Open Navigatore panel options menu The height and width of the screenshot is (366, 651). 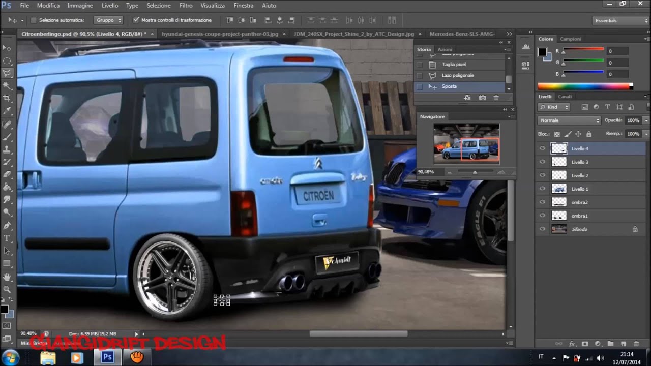click(x=511, y=116)
